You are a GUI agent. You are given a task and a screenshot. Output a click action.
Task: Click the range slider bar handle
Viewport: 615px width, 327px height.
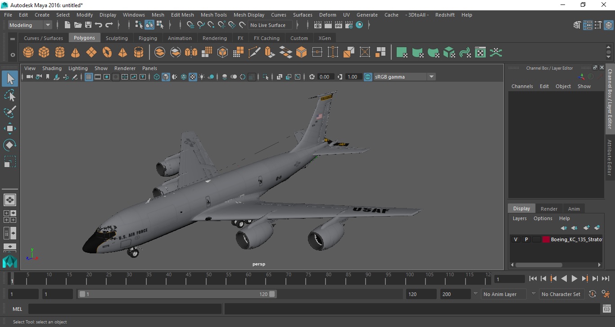(x=177, y=294)
